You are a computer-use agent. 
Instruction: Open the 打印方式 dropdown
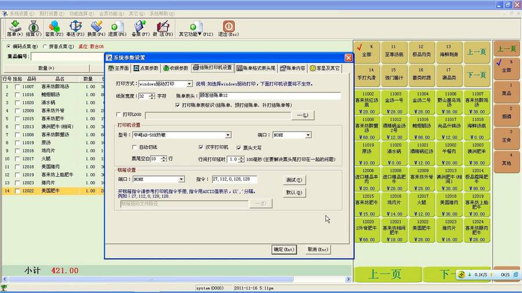[x=188, y=84]
